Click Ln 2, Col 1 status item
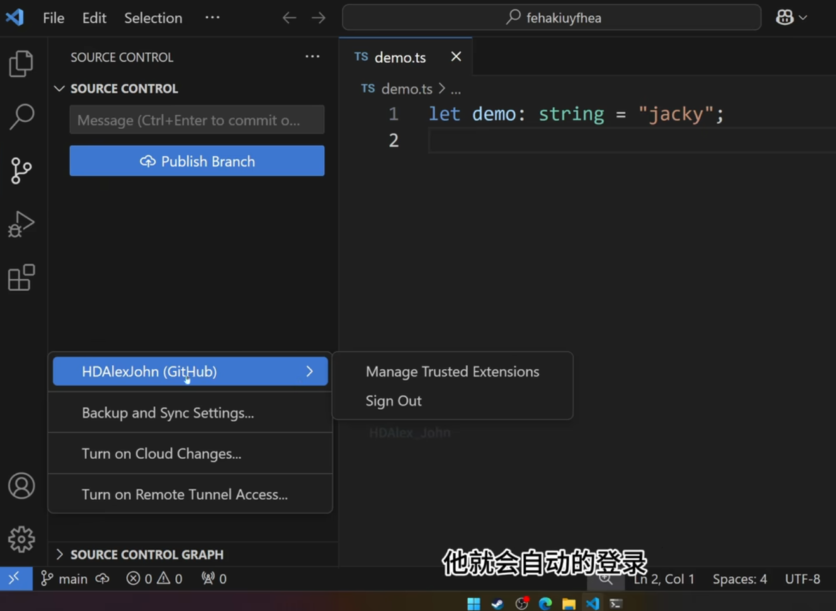This screenshot has height=611, width=836. (664, 579)
